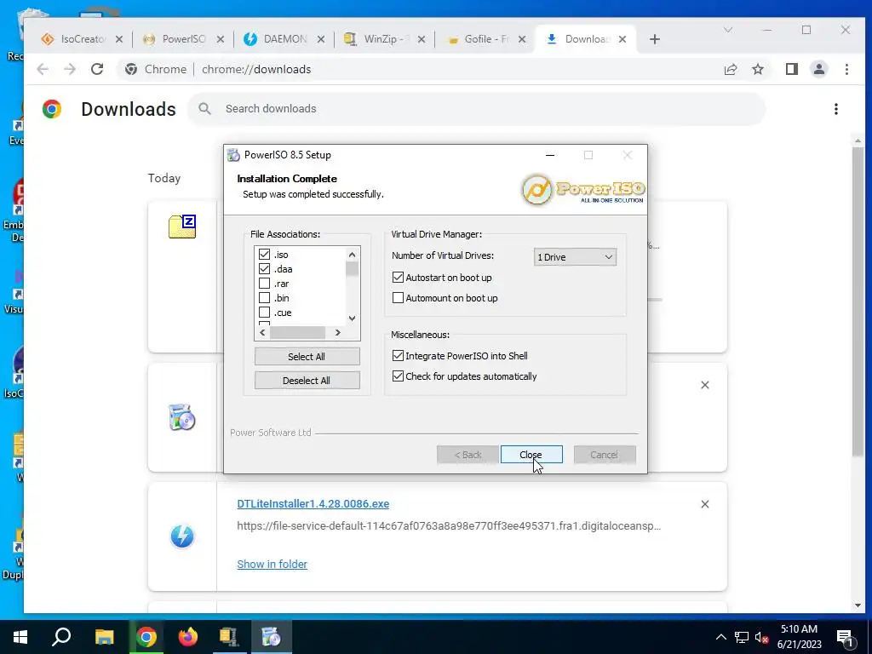Click network icon in system tray
872x654 pixels.
pos(742,637)
